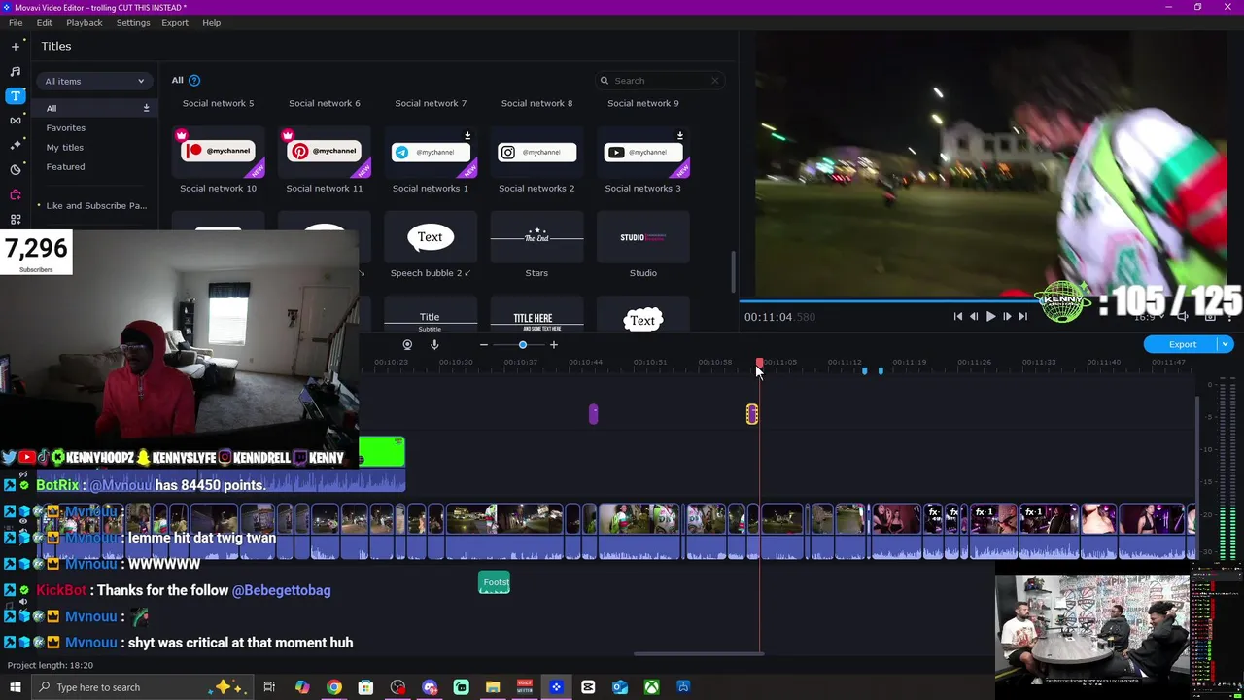
Task: Step forward one frame in preview
Action: click(1007, 316)
